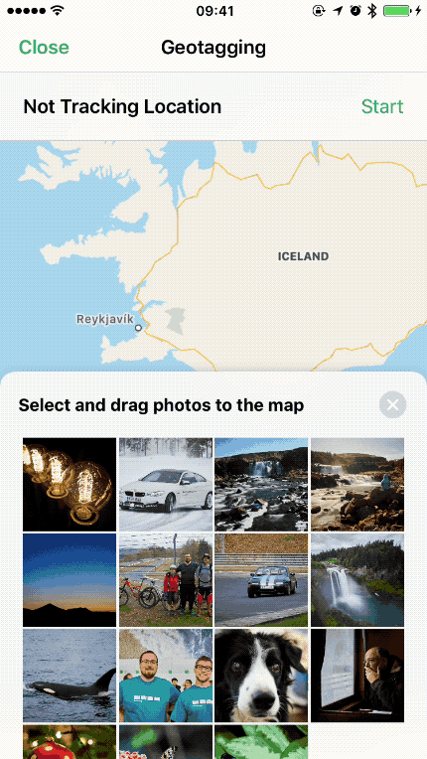Screen dimensions: 427x759
Task: Select the white BMW in snow photo
Action: coord(166,485)
